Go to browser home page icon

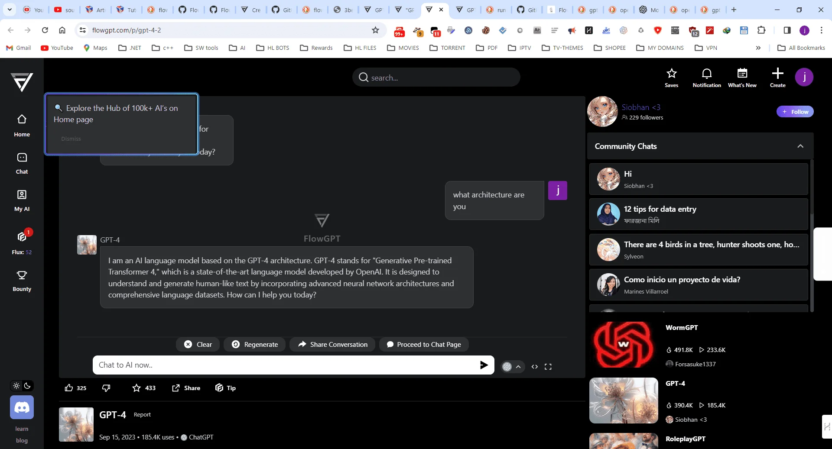62,30
